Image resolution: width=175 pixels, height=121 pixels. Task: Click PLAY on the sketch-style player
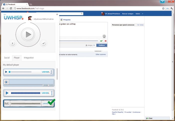[x=6, y=103]
